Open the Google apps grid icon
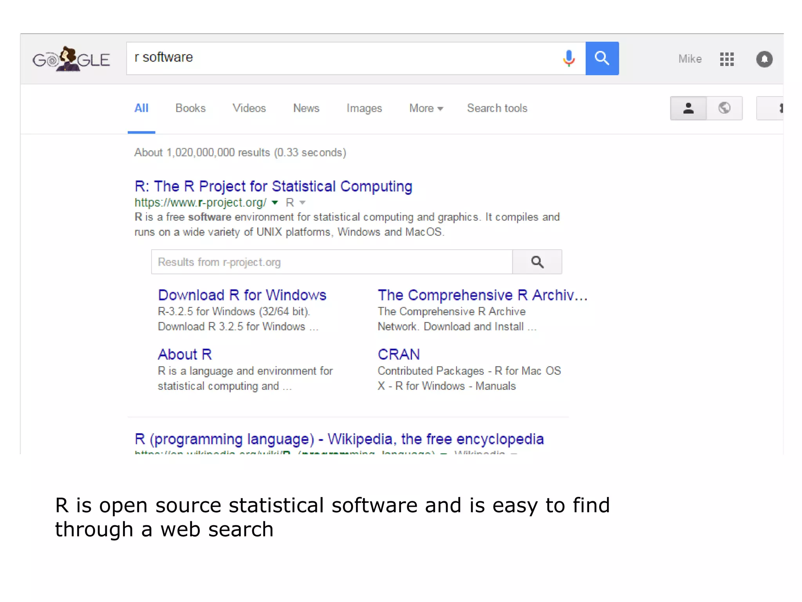This screenshot has height=602, width=802. point(727,59)
